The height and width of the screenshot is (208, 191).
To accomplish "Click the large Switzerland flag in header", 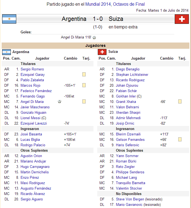I will click(x=182, y=19).
